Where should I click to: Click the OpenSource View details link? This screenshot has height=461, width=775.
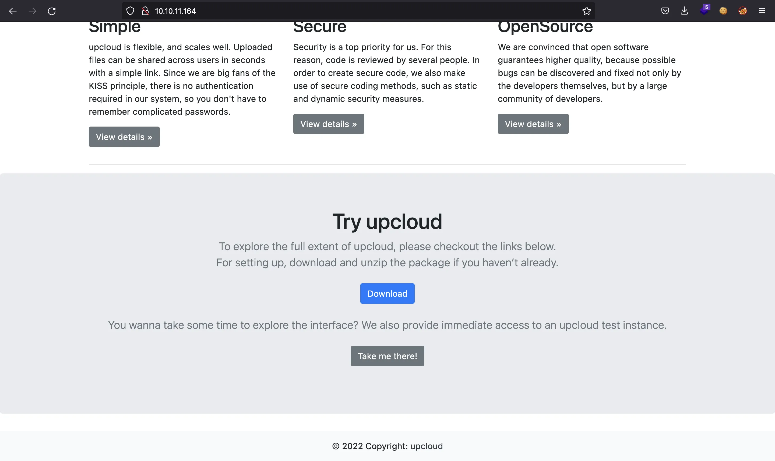(x=533, y=124)
